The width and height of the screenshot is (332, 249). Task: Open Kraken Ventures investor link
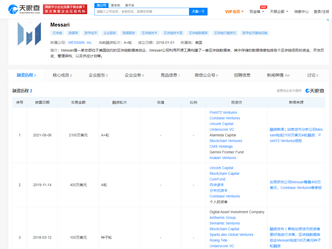pyautogui.click(x=223, y=158)
